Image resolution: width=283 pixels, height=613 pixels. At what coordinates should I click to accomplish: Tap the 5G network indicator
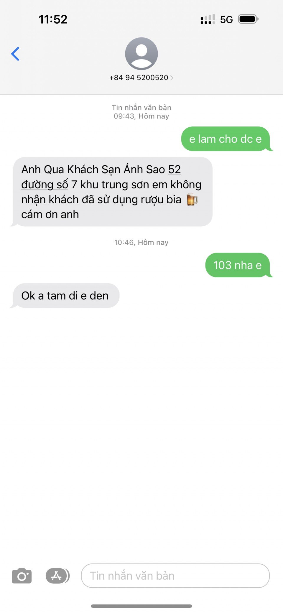[226, 20]
